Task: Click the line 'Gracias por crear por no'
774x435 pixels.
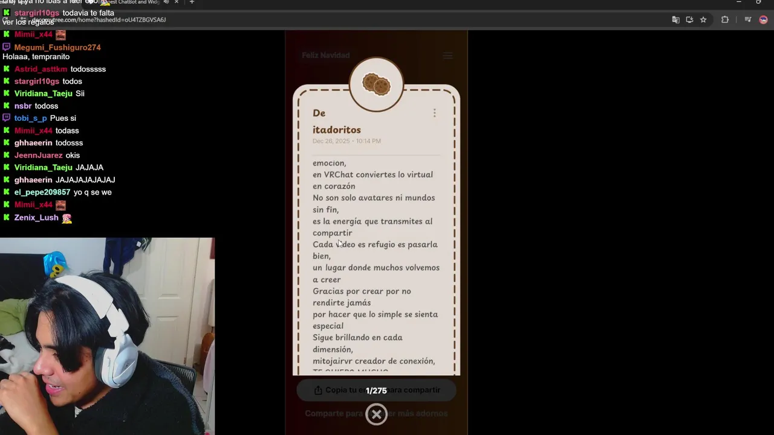Action: pyautogui.click(x=362, y=291)
